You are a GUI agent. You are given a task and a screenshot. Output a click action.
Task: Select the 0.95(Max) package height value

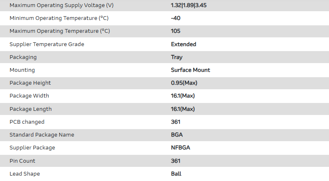pos(184,83)
